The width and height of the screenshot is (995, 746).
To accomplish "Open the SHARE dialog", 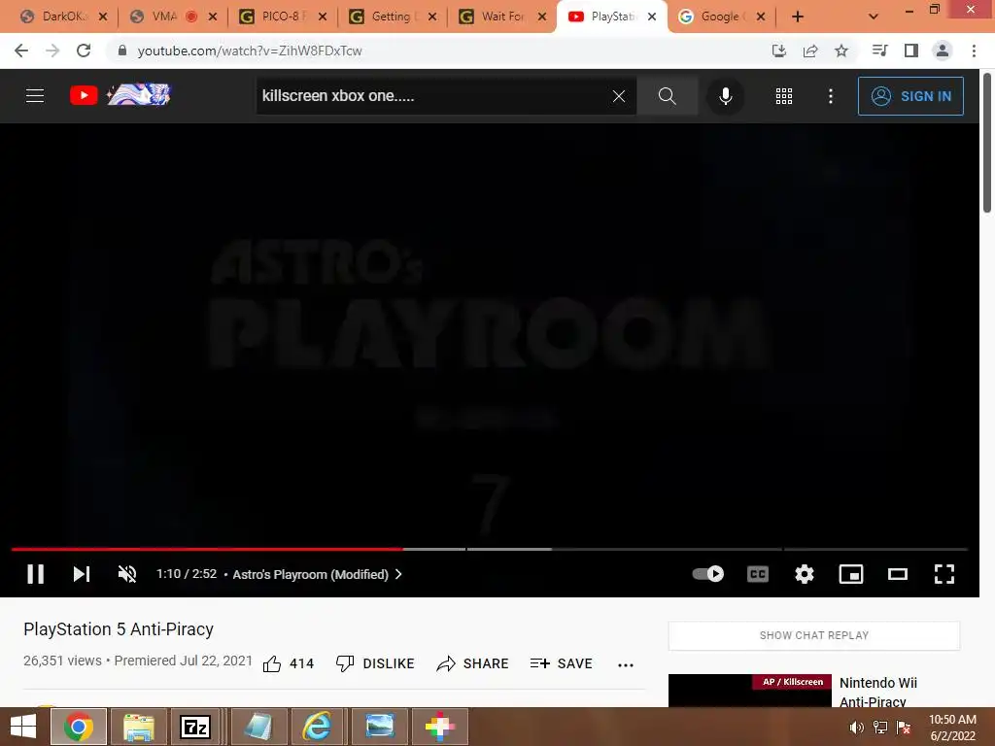I will coord(473,663).
